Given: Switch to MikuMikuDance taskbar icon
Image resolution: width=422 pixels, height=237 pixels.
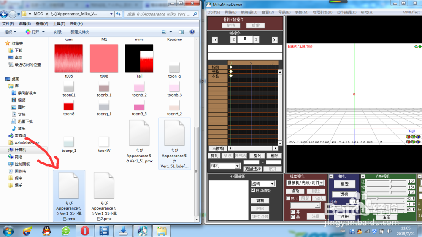Looking at the screenshot, I should coord(142,231).
